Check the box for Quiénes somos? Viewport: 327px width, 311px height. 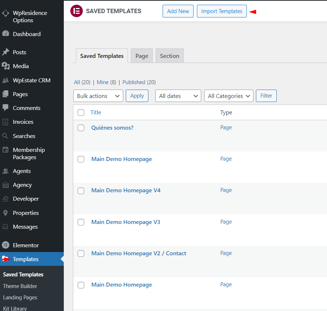tap(81, 128)
